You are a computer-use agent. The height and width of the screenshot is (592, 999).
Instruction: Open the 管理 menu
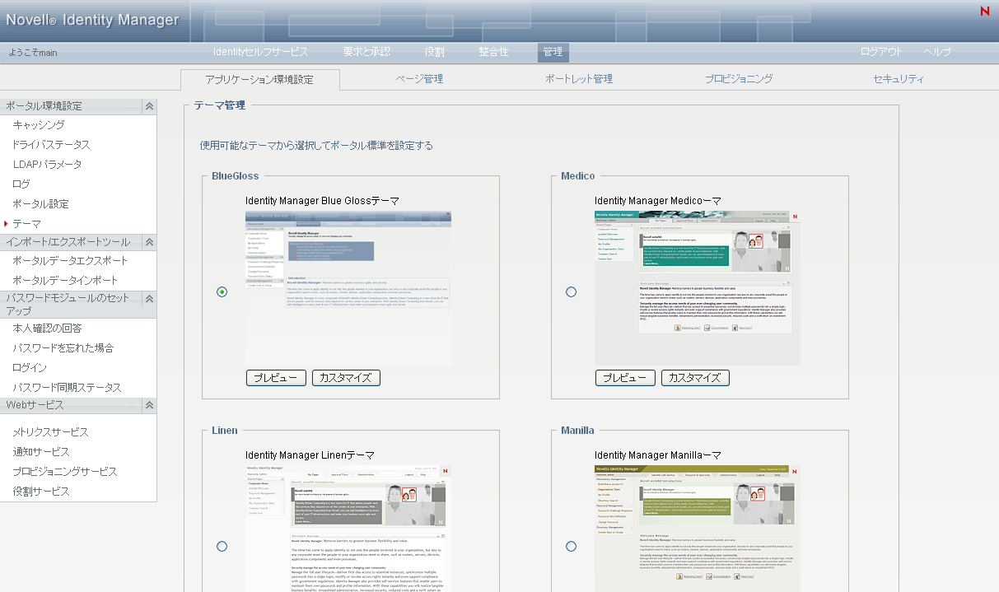point(553,52)
